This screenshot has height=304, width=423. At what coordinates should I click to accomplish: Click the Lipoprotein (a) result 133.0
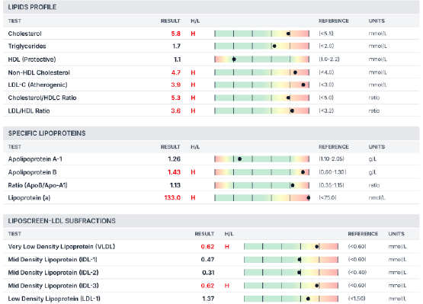[x=172, y=198]
